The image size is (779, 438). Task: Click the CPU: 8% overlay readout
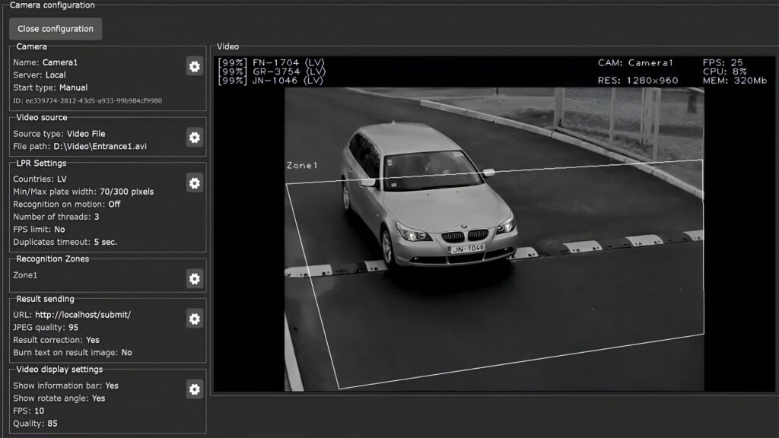click(724, 71)
